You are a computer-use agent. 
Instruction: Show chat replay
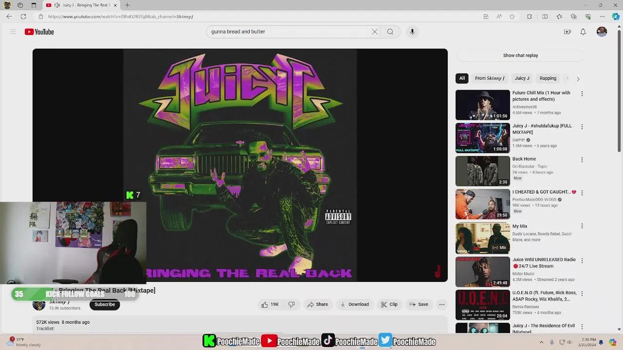tap(520, 55)
